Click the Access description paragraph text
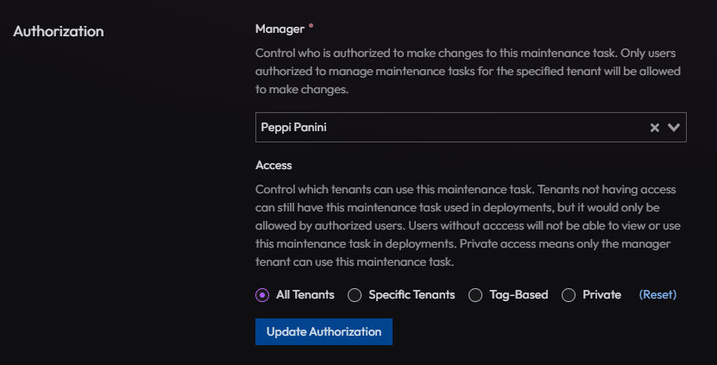The width and height of the screenshot is (717, 365). coord(468,225)
